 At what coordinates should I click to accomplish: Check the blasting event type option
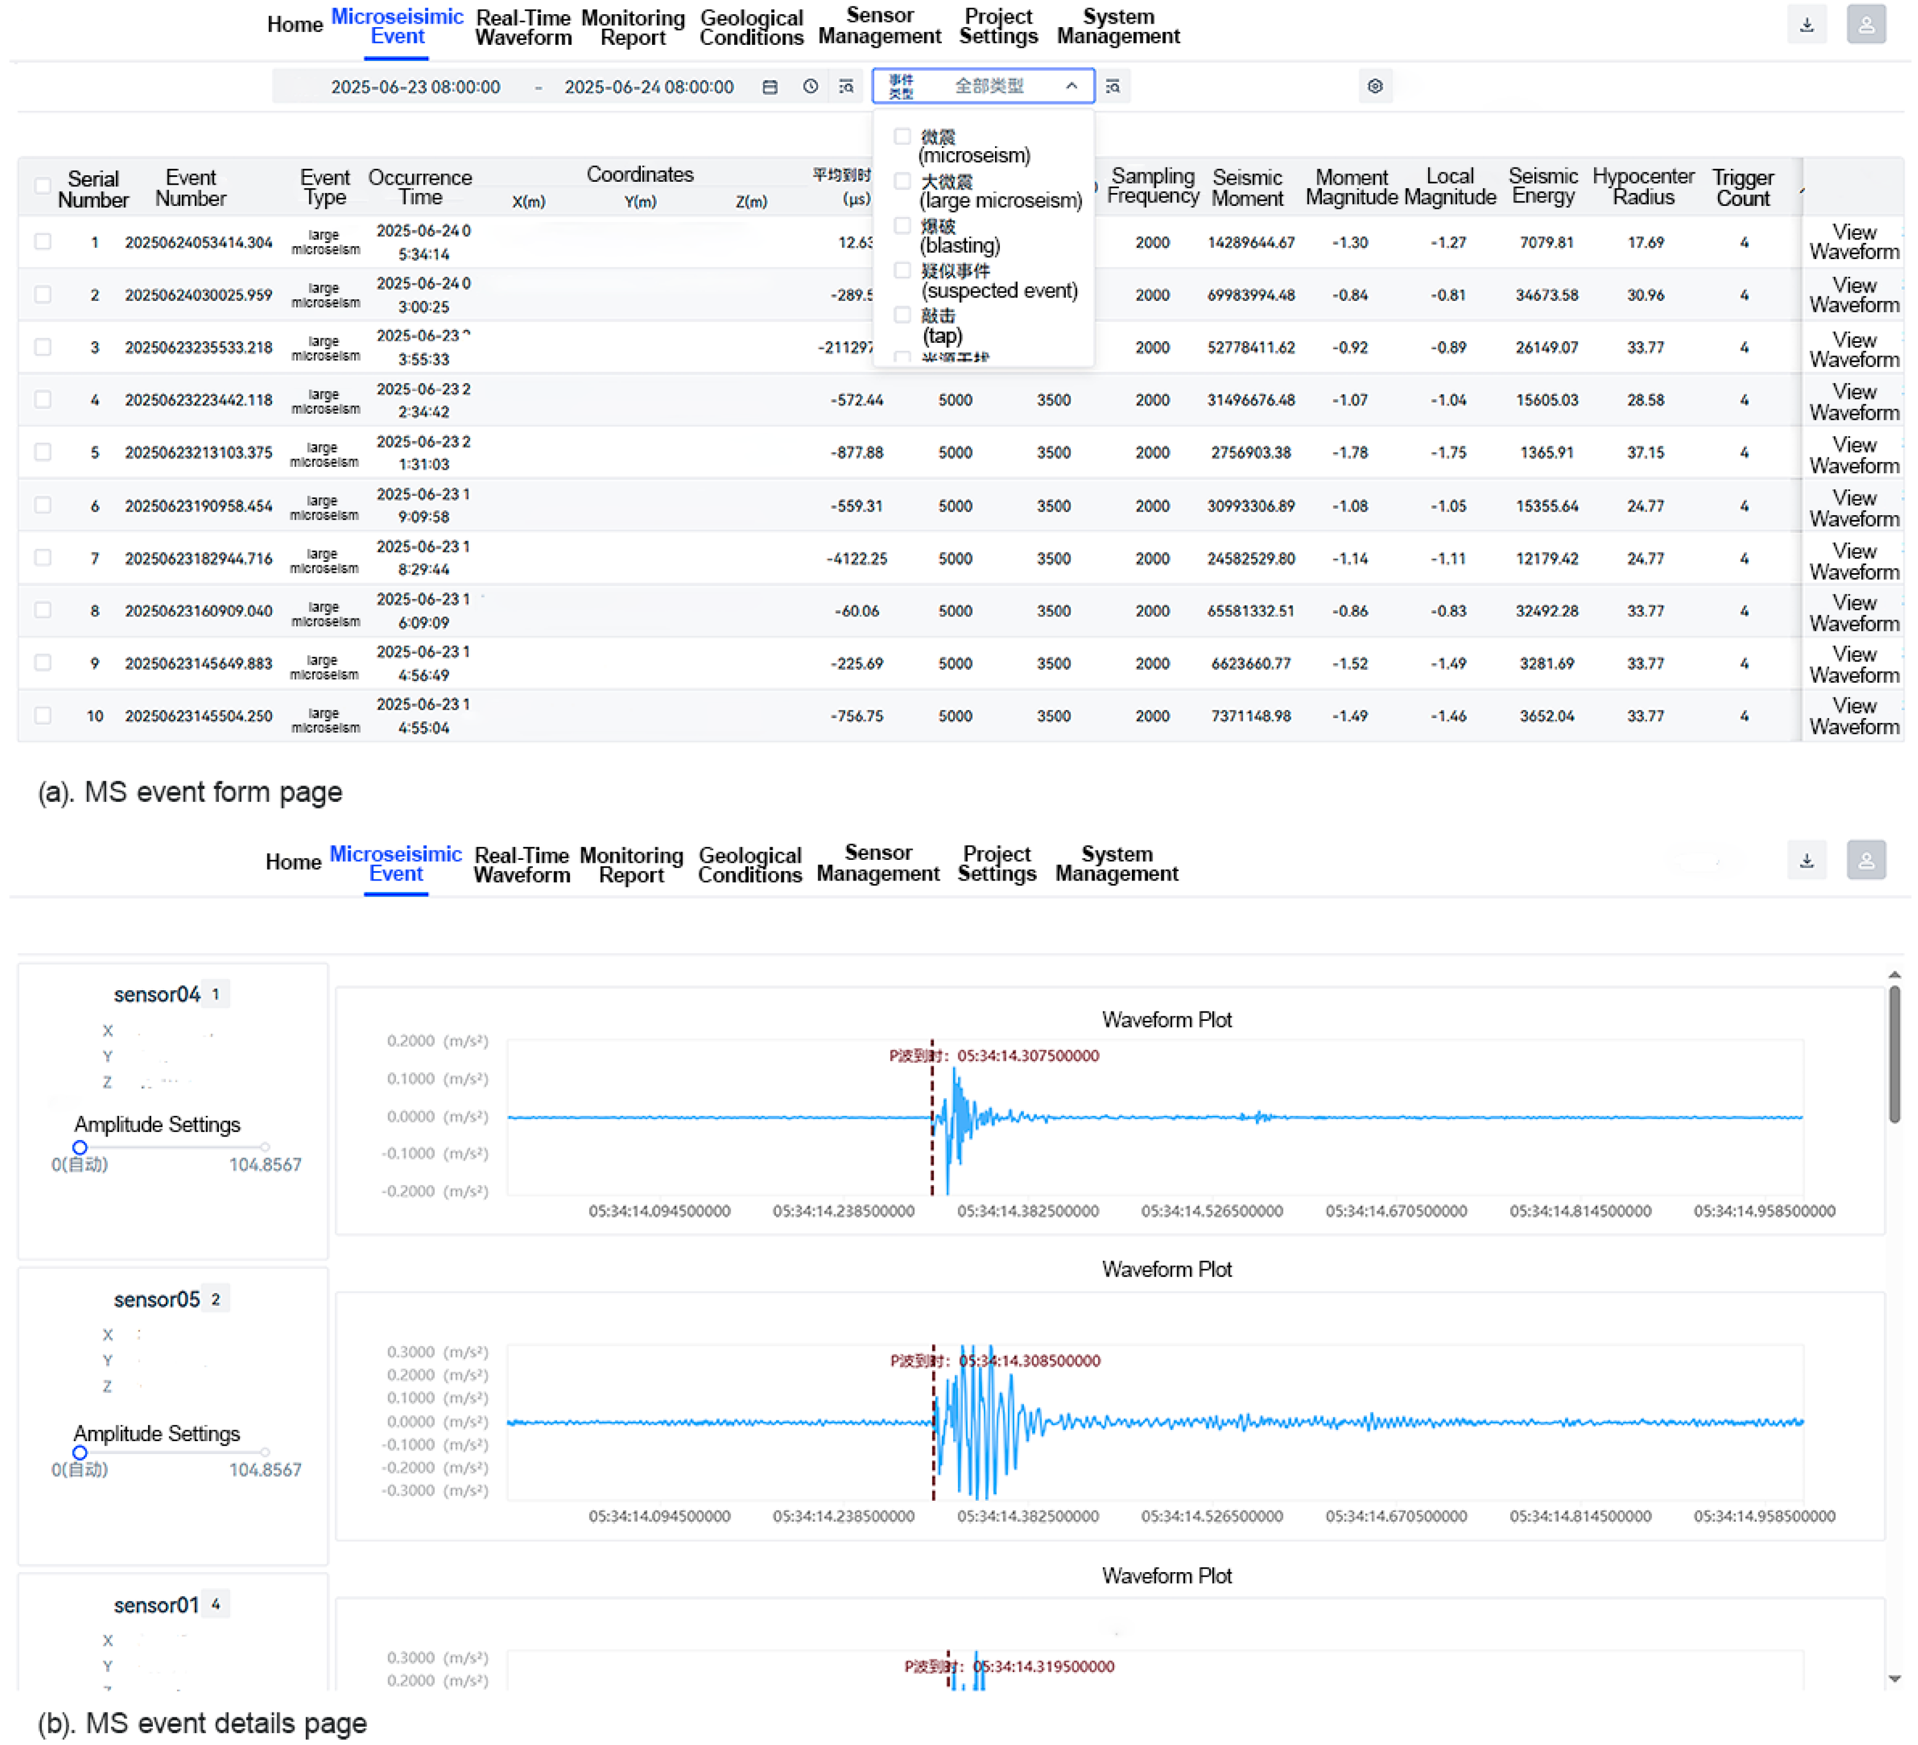point(903,227)
